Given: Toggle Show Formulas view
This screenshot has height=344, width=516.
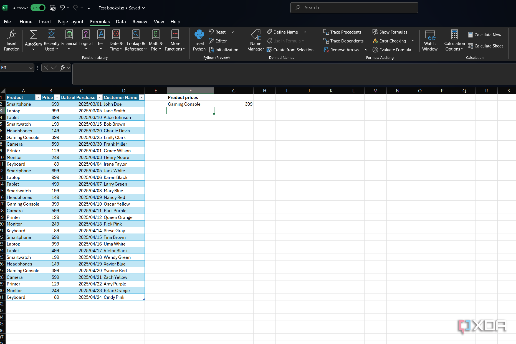Looking at the screenshot, I should click(390, 32).
